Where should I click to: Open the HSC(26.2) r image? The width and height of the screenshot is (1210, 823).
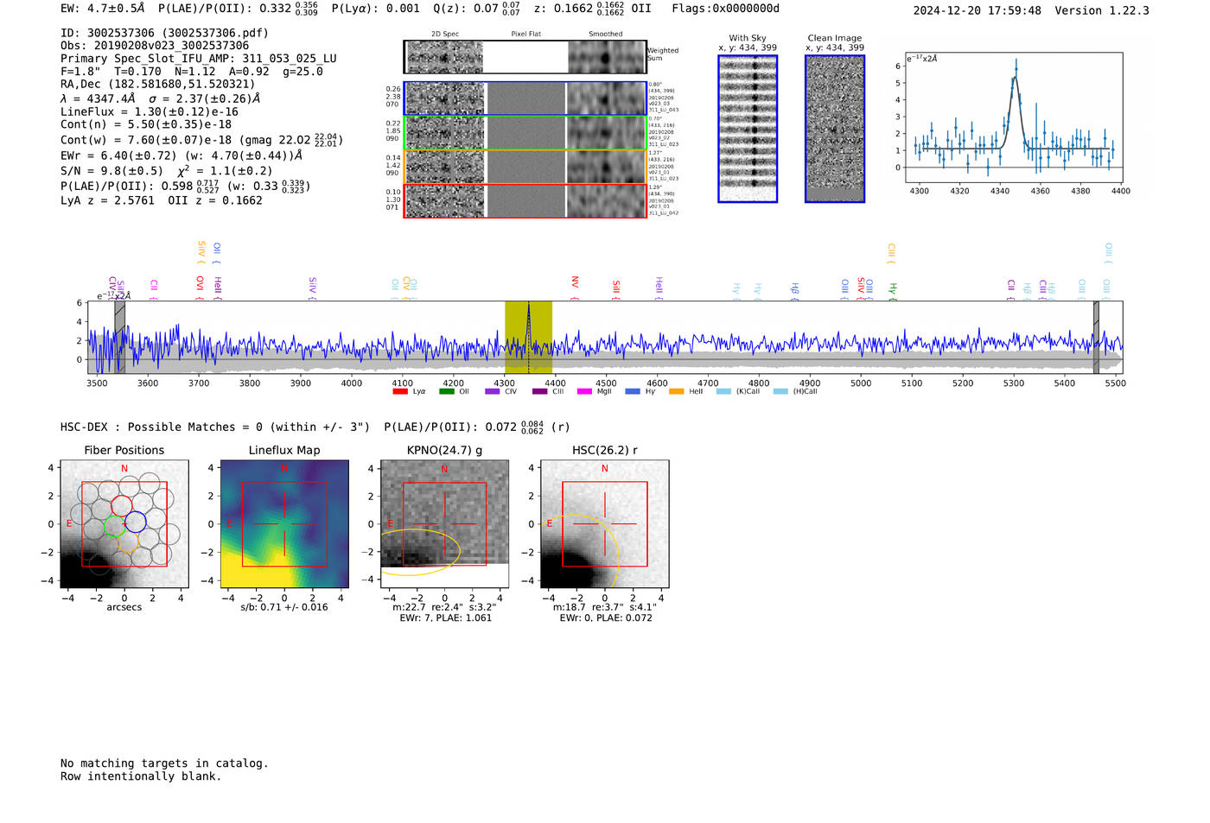click(604, 524)
